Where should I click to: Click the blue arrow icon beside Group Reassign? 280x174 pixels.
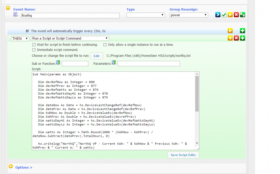pos(218,15)
